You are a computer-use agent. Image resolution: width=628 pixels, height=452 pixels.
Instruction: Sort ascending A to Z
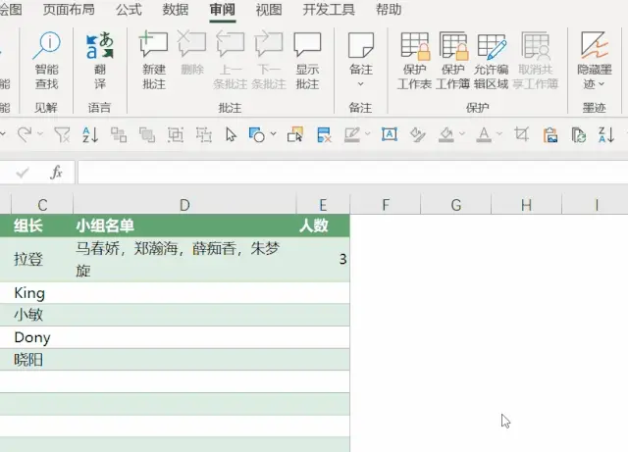(90, 135)
